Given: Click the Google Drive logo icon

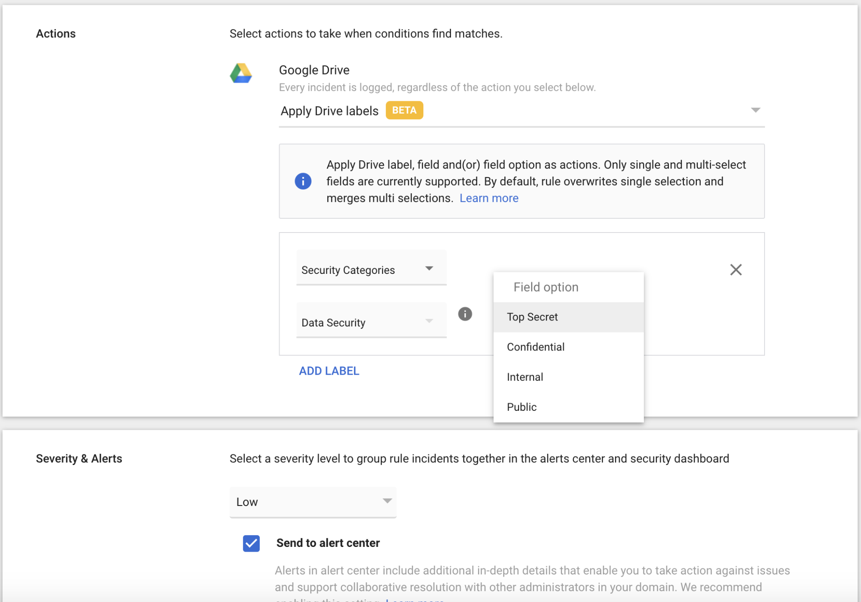Looking at the screenshot, I should (241, 73).
